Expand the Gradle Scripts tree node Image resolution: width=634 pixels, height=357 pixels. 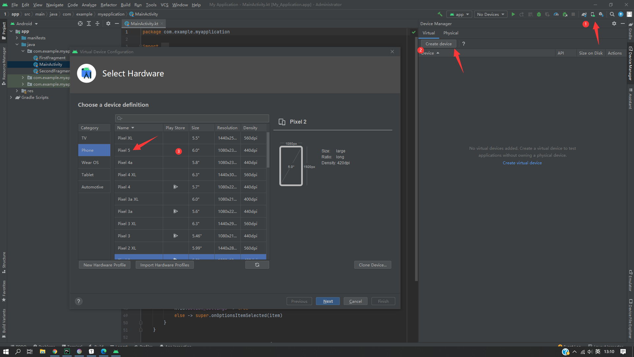pyautogui.click(x=11, y=98)
